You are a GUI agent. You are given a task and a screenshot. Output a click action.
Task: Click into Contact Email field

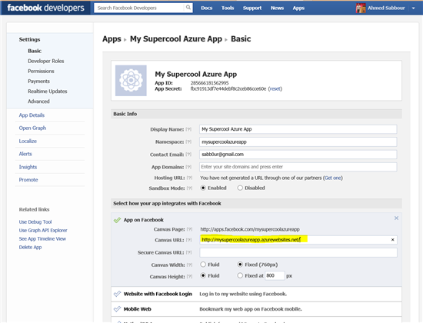coord(298,155)
